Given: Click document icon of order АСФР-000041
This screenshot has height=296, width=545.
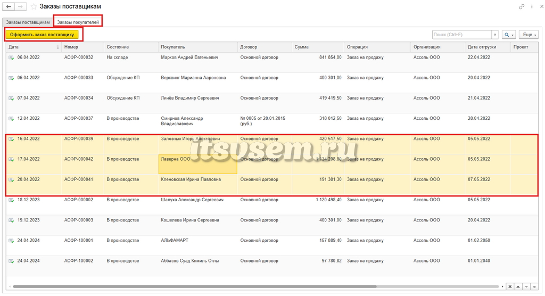Looking at the screenshot, I should click(x=11, y=180).
